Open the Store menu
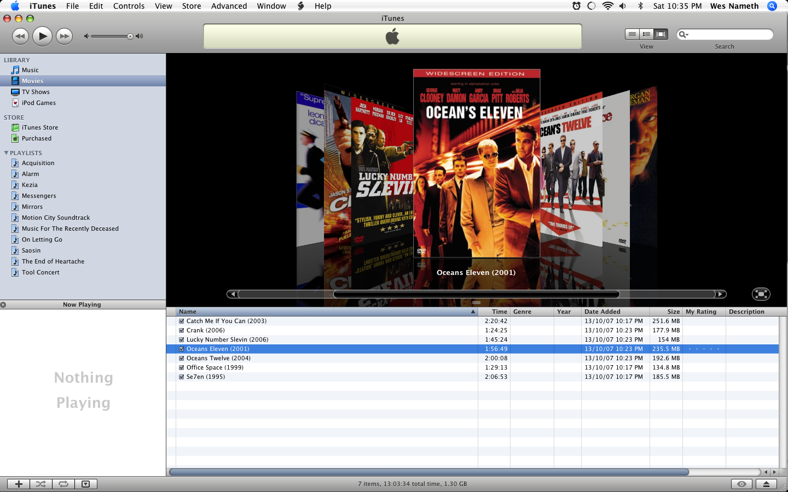The image size is (788, 492). [192, 6]
